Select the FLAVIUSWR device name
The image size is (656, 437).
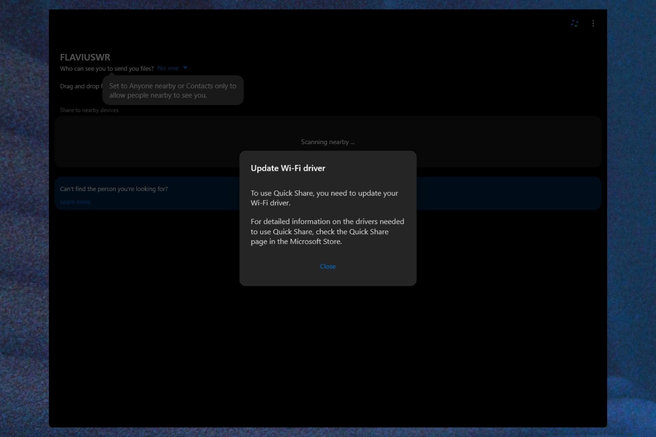point(85,57)
